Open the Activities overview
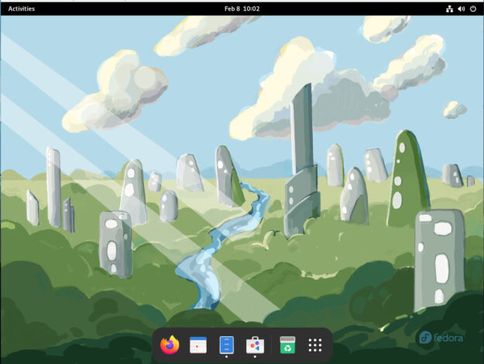 22,9
